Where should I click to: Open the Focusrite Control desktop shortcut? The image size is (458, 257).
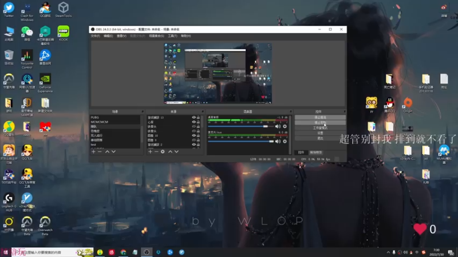[x=27, y=59]
